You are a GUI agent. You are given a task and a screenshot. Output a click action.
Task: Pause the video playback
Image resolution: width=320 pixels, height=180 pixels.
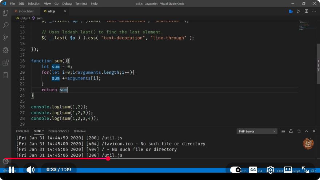[x=12, y=170]
